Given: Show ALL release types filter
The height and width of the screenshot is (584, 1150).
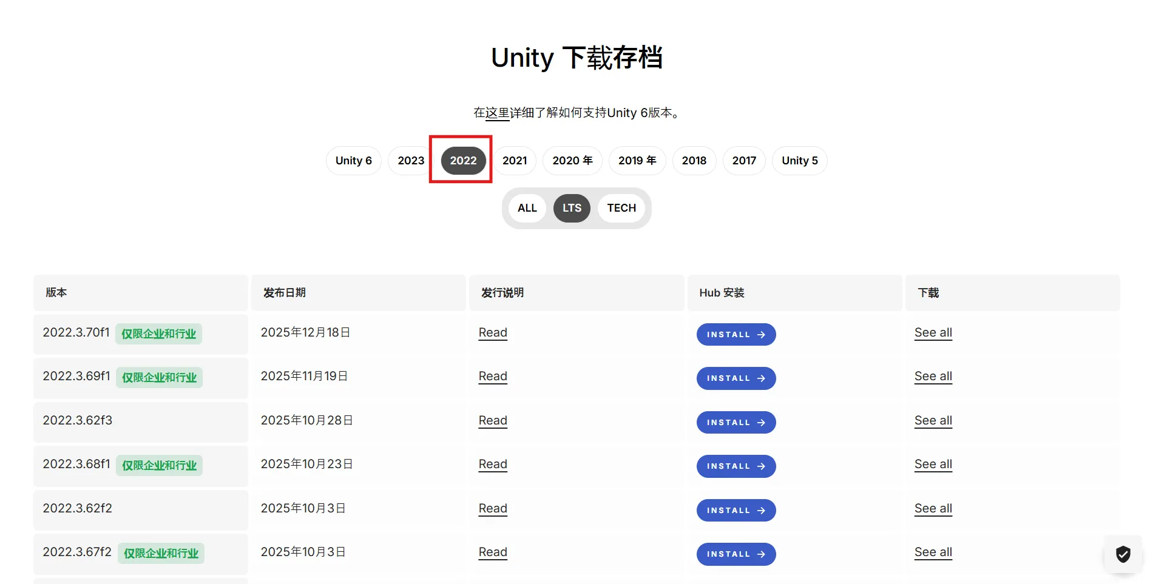Looking at the screenshot, I should tap(527, 208).
